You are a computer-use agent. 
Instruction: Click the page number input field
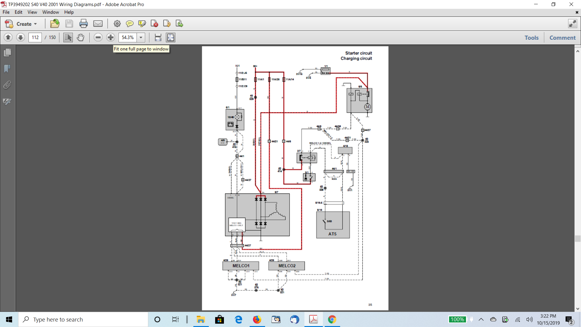(x=35, y=37)
